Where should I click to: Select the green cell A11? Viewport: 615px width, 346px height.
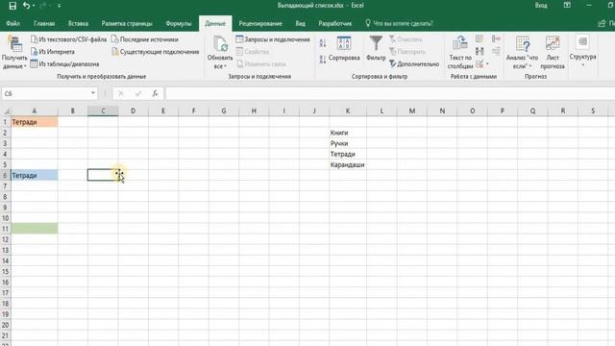pyautogui.click(x=35, y=229)
